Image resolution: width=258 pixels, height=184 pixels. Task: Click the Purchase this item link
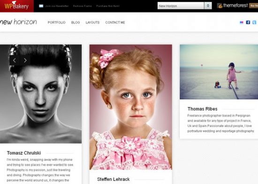pyautogui.click(x=108, y=6)
